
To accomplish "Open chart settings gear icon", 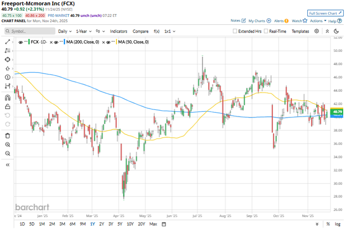I will point(317,31).
